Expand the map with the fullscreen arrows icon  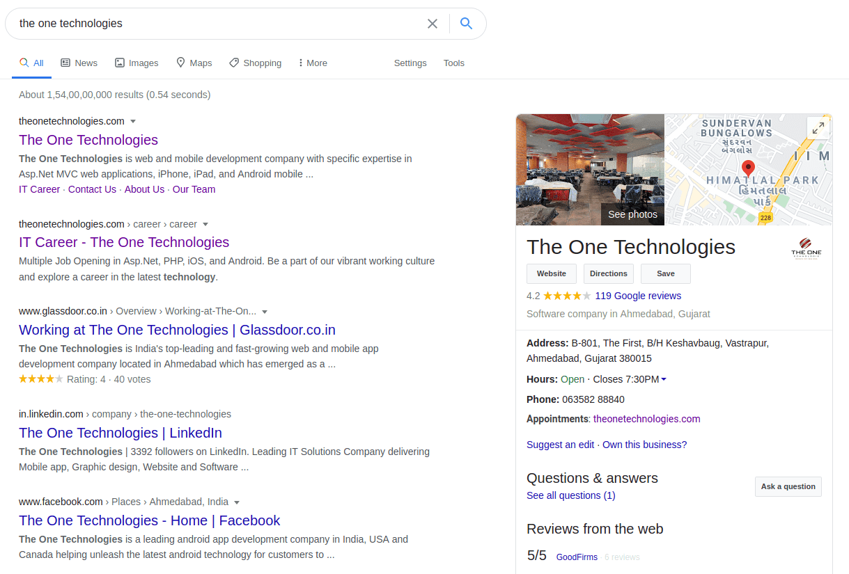pos(818,127)
